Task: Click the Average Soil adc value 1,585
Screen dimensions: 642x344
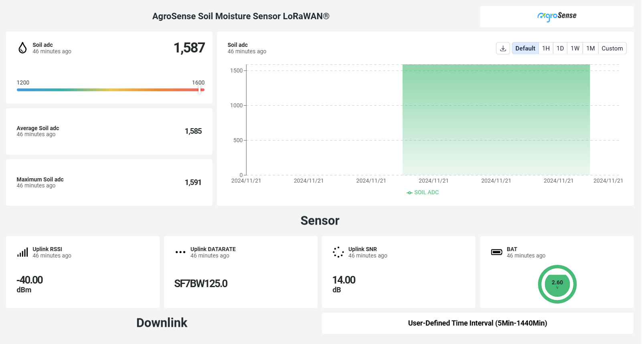Action: point(193,131)
